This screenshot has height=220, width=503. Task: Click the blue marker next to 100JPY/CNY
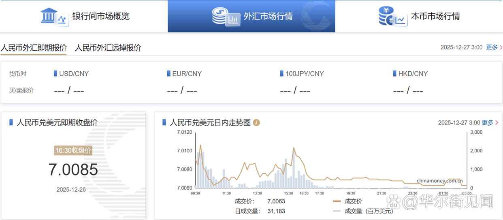(x=281, y=74)
